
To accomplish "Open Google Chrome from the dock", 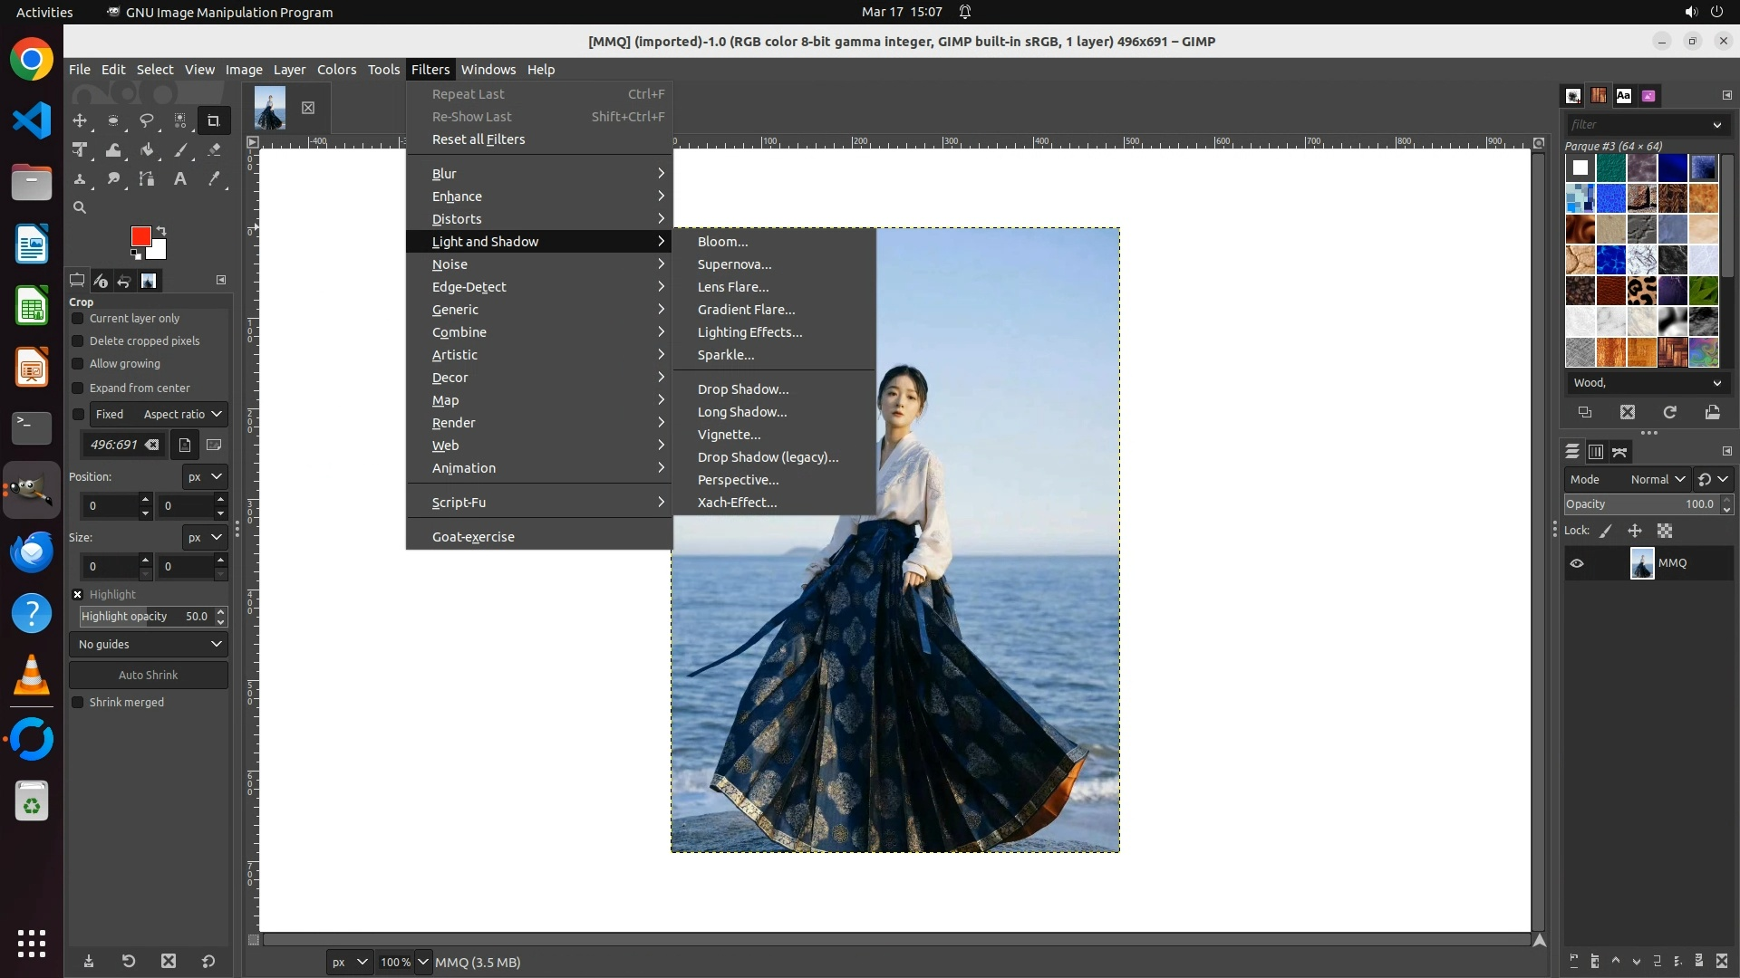I will click(x=32, y=60).
